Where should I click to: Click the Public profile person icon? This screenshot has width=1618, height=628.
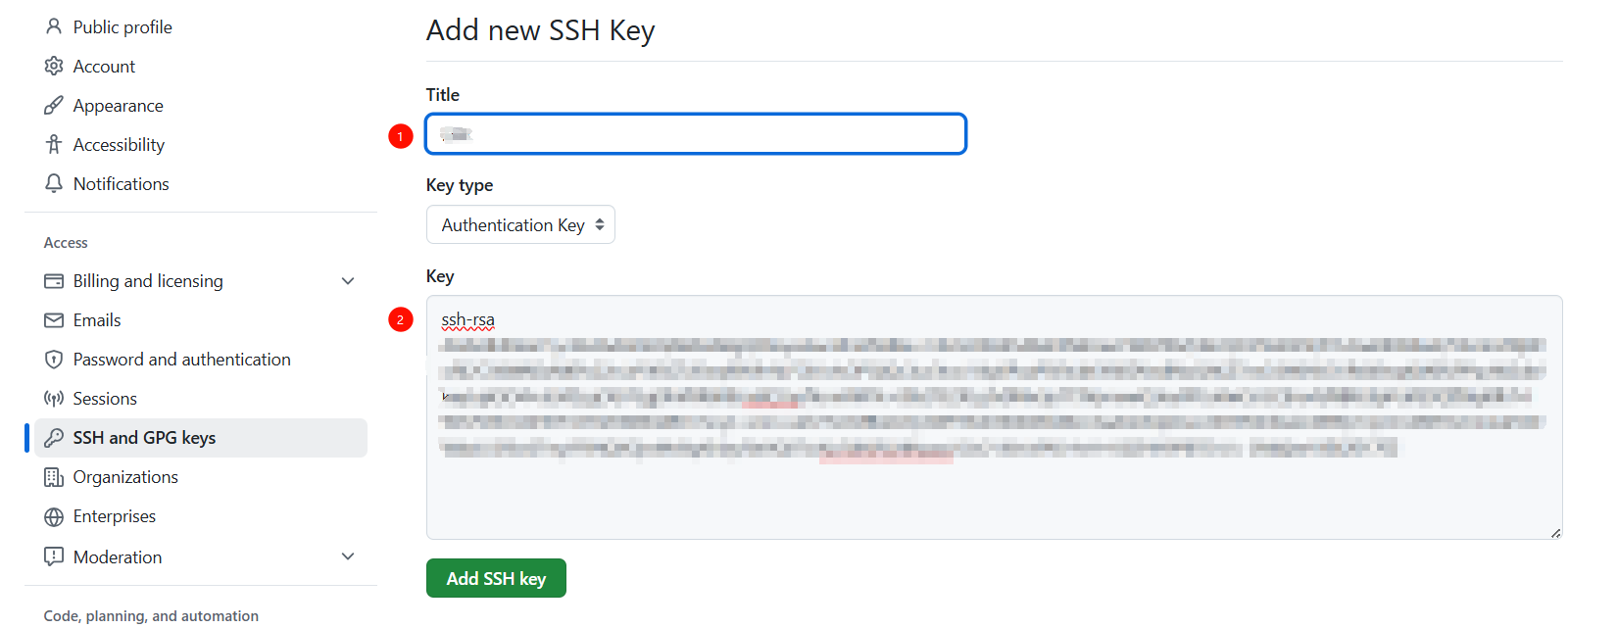(54, 26)
